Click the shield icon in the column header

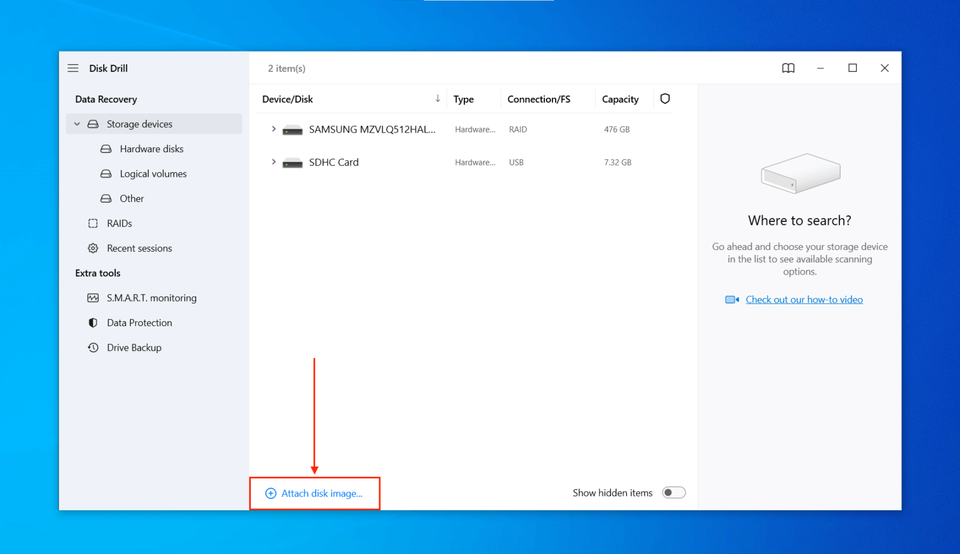point(664,98)
